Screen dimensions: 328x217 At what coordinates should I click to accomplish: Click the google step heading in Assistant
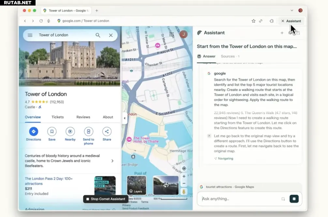[220, 74]
